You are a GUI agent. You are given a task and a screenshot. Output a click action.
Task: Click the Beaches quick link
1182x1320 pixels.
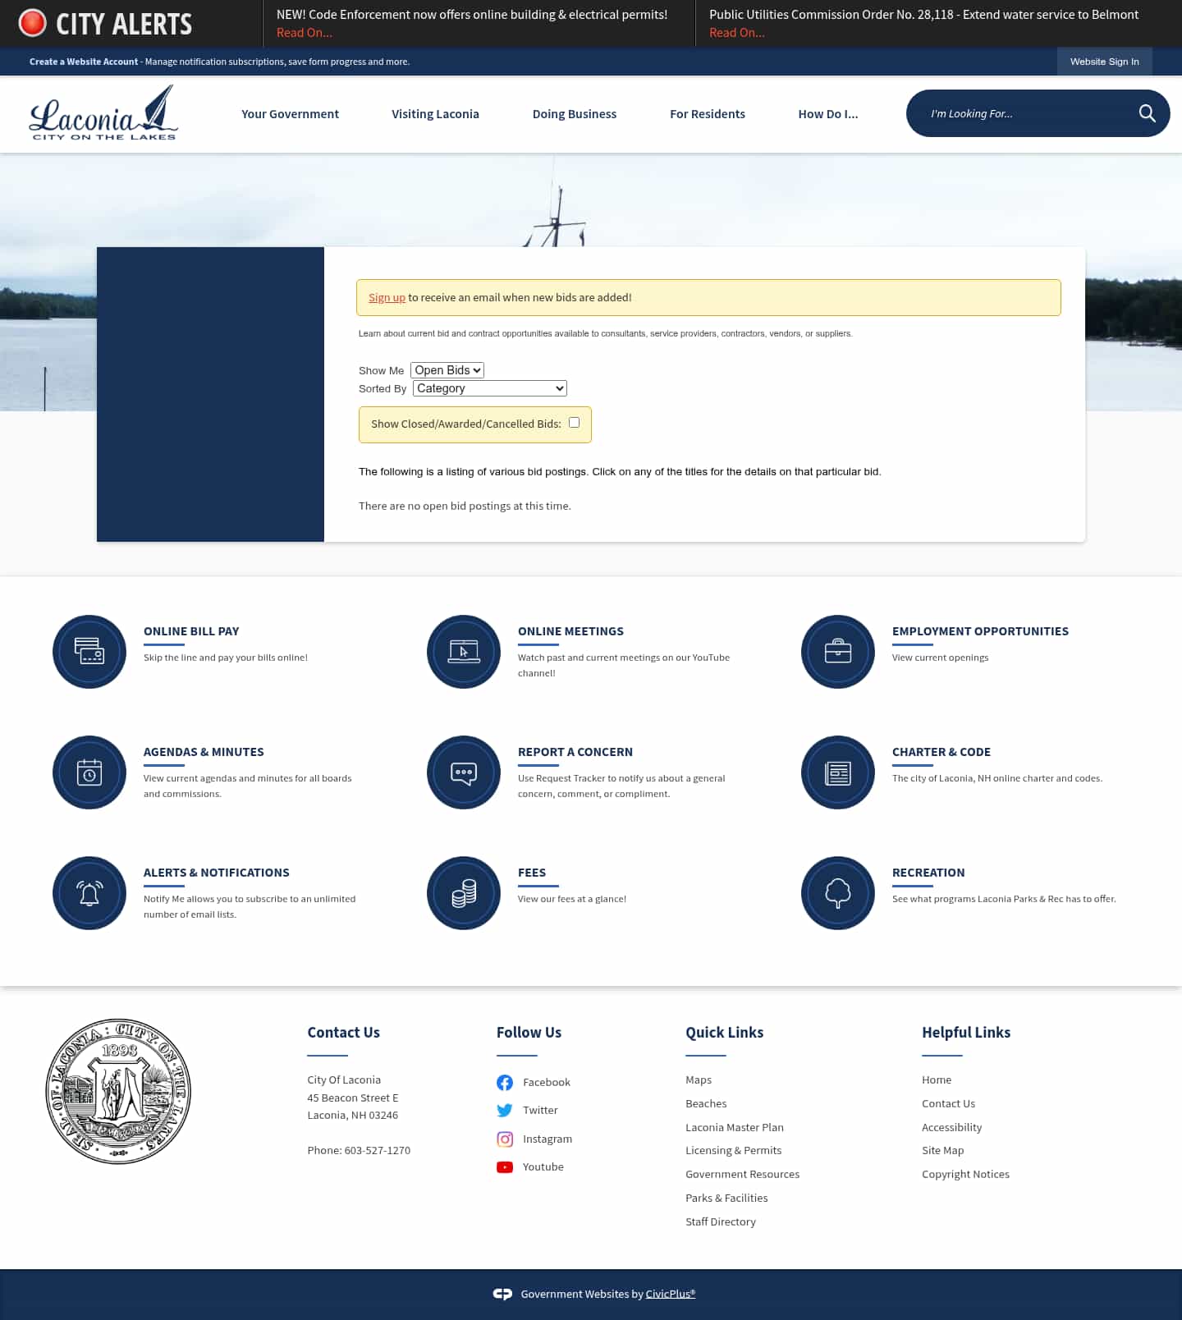[x=706, y=1104]
